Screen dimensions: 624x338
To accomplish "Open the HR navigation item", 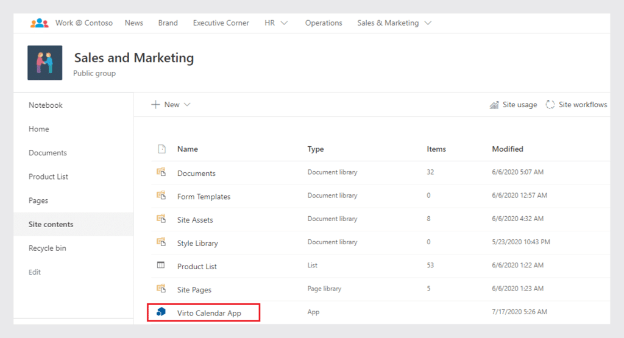I will pyautogui.click(x=270, y=23).
